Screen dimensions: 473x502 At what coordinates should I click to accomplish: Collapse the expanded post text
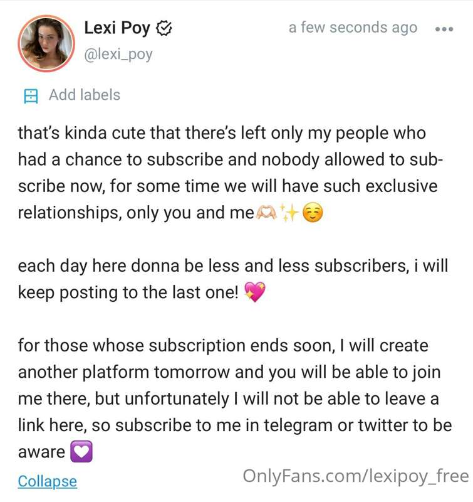click(48, 481)
